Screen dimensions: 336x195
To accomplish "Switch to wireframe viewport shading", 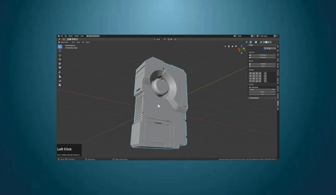I will click(264, 42).
